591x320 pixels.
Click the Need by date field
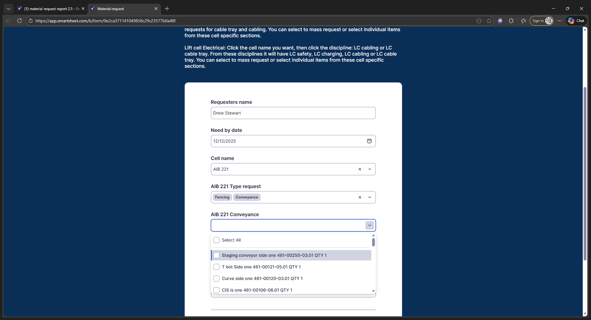(293, 141)
